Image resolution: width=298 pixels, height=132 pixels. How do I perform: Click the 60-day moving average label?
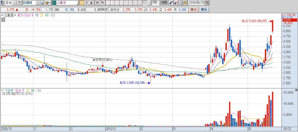pyautogui.click(x=47, y=15)
